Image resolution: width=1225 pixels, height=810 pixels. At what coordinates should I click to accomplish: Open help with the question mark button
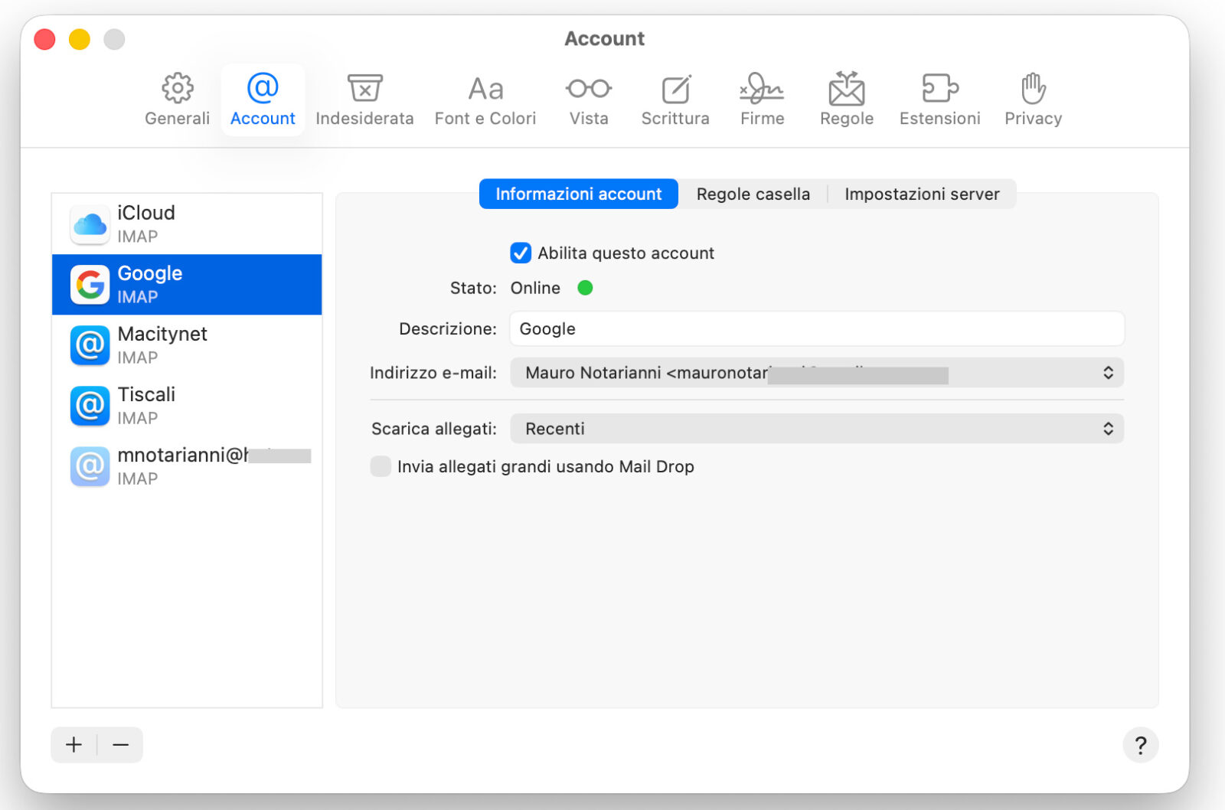point(1140,744)
